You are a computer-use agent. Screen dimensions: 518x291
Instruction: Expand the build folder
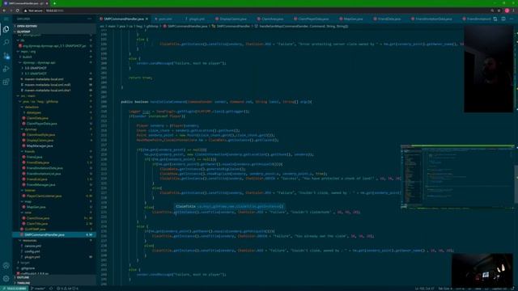[54, 57]
